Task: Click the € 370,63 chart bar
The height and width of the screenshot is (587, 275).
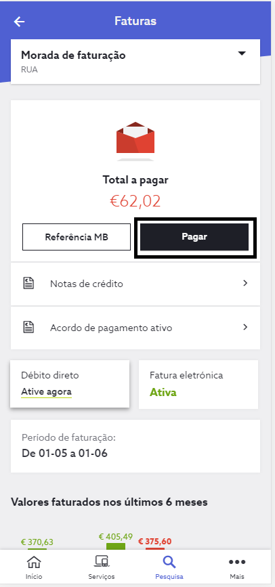Action: point(37,549)
